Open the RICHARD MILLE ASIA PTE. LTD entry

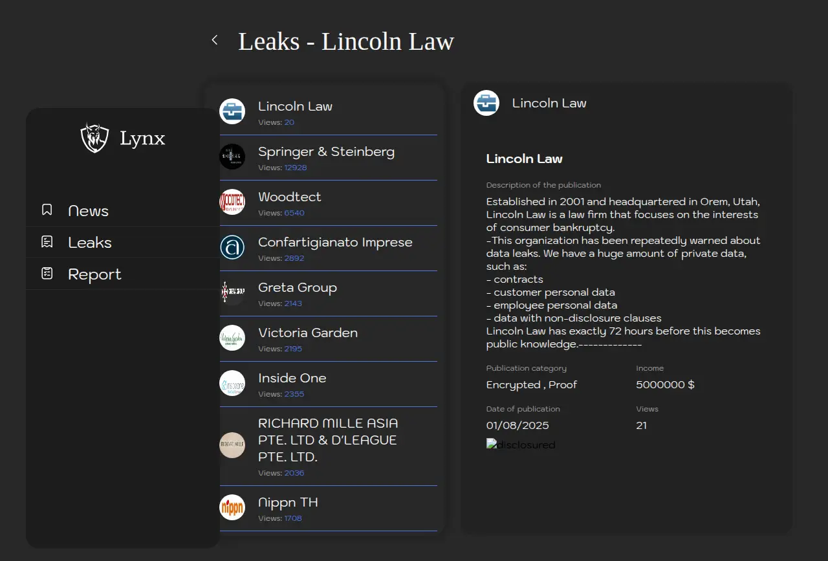click(328, 440)
